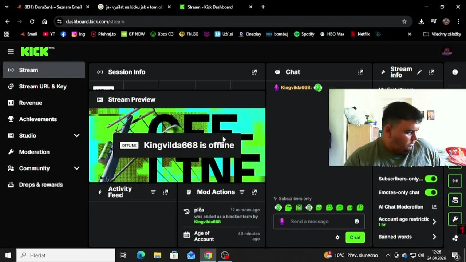
Task: Click the offline Stream Preview thumbnail
Action: click(x=177, y=145)
